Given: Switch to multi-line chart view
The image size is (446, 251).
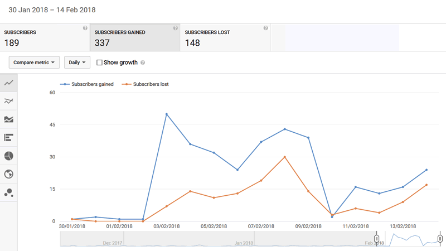Looking at the screenshot, I should pos(8,101).
